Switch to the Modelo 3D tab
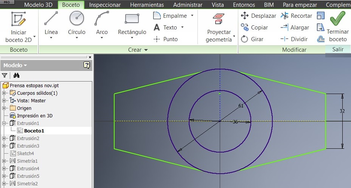The height and width of the screenshot is (188, 351). tap(38, 5)
